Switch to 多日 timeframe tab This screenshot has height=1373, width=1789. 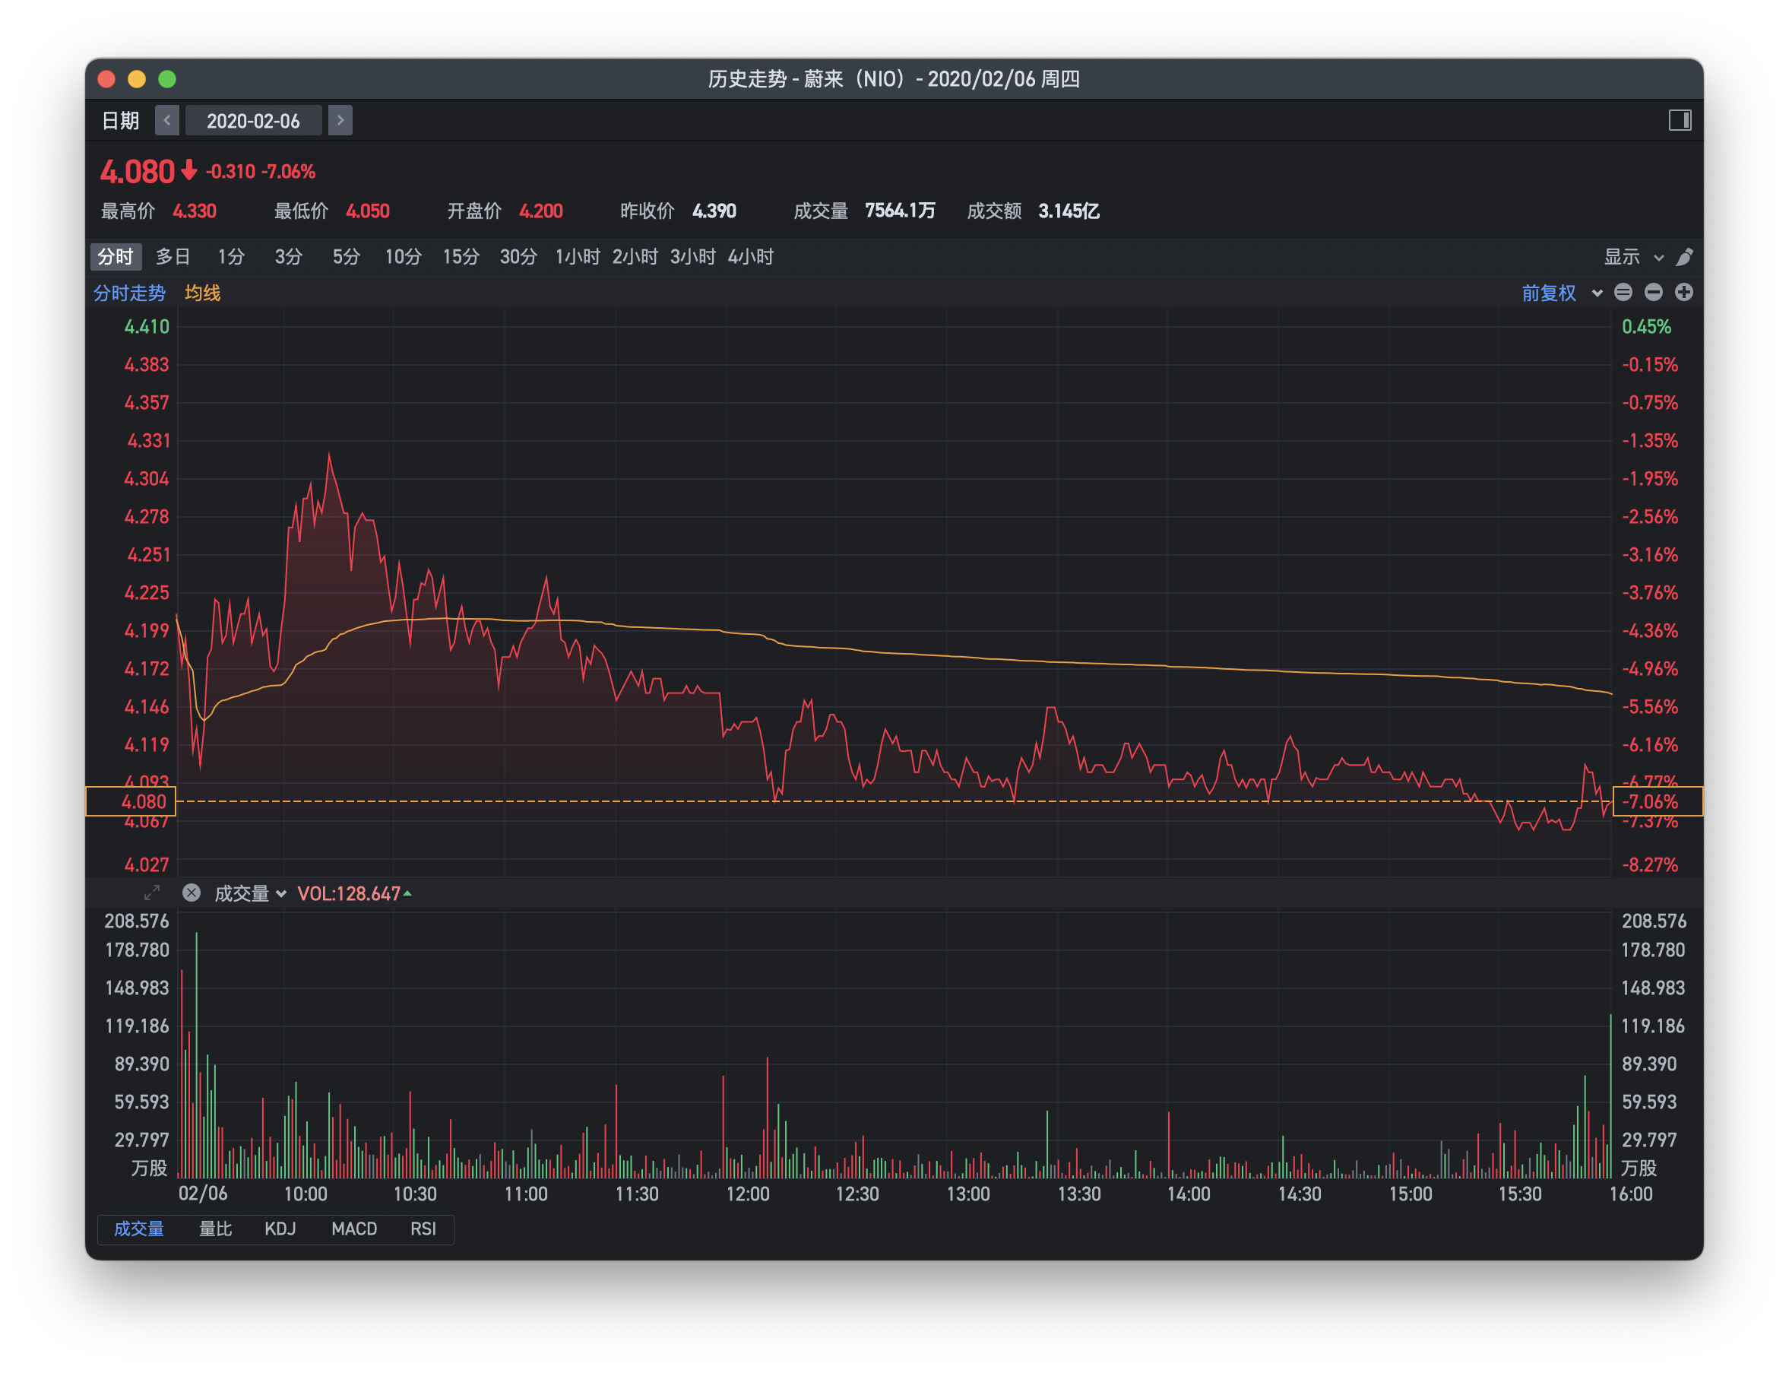[x=173, y=257]
